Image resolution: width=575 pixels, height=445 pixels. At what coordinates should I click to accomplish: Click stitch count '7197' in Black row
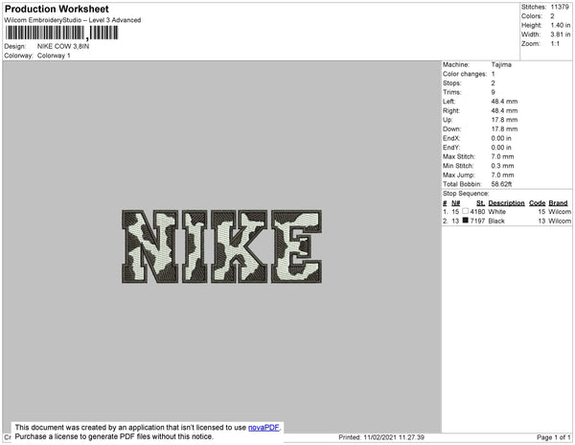tap(477, 221)
